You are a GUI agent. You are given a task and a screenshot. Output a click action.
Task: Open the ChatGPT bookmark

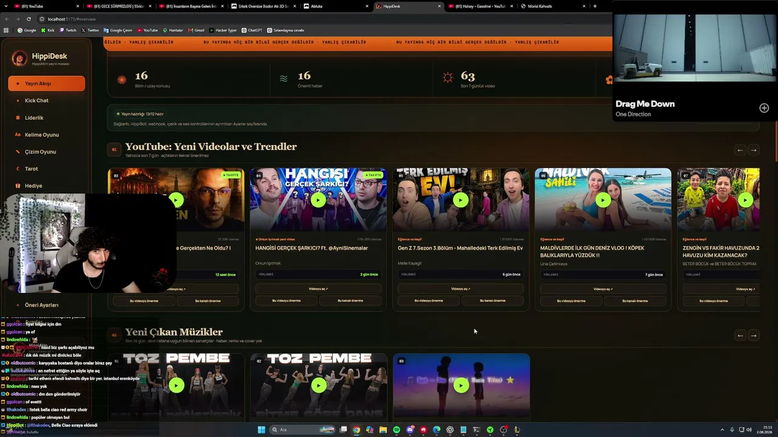[x=252, y=30]
